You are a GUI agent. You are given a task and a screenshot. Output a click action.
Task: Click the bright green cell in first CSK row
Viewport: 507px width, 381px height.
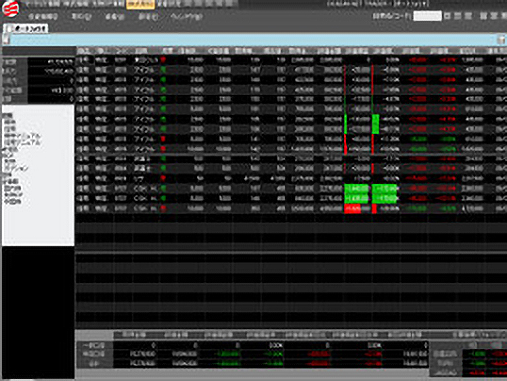(356, 189)
